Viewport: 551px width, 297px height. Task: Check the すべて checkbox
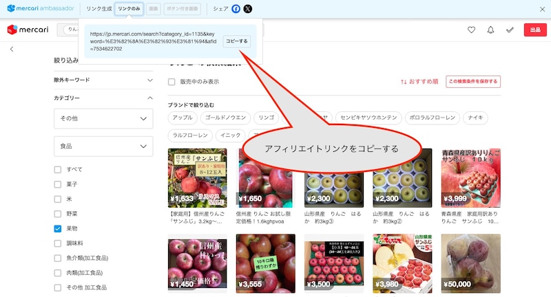click(58, 170)
